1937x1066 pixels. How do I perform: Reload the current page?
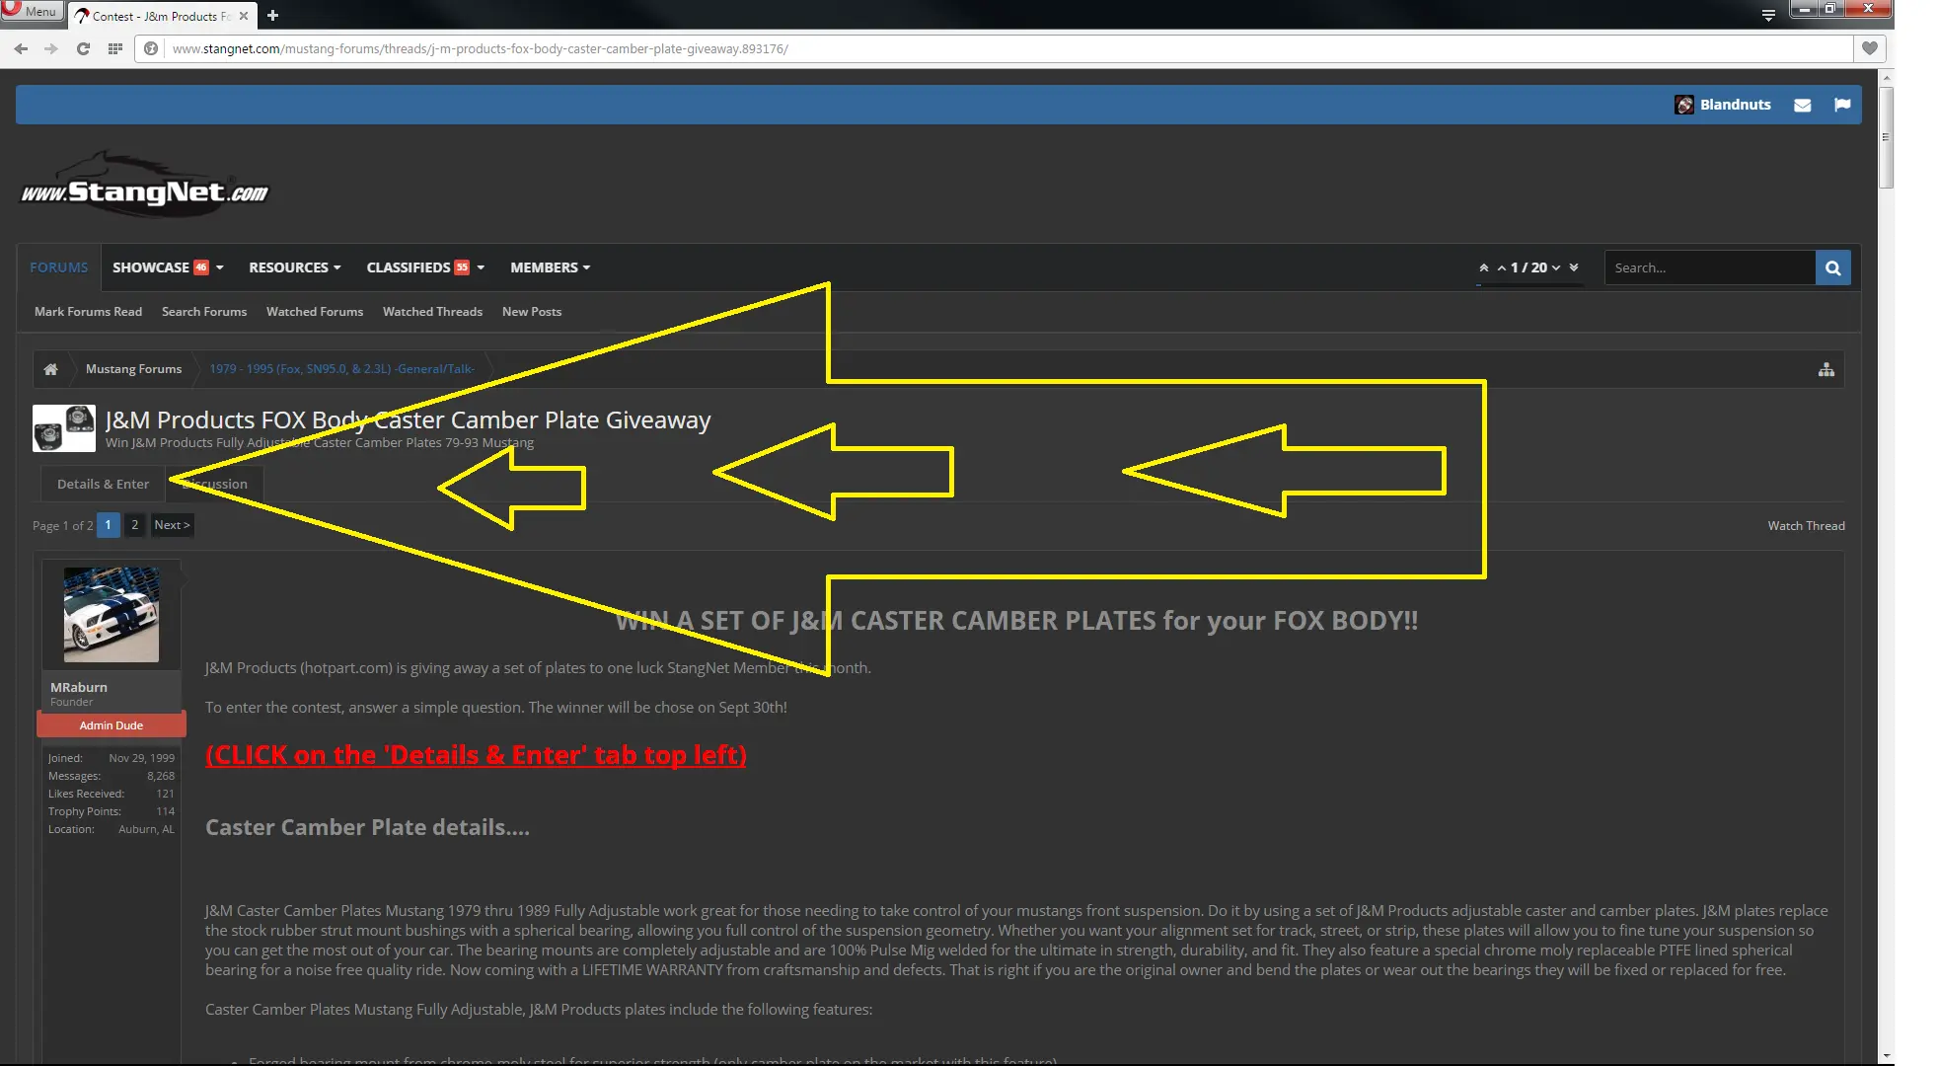[x=83, y=48]
